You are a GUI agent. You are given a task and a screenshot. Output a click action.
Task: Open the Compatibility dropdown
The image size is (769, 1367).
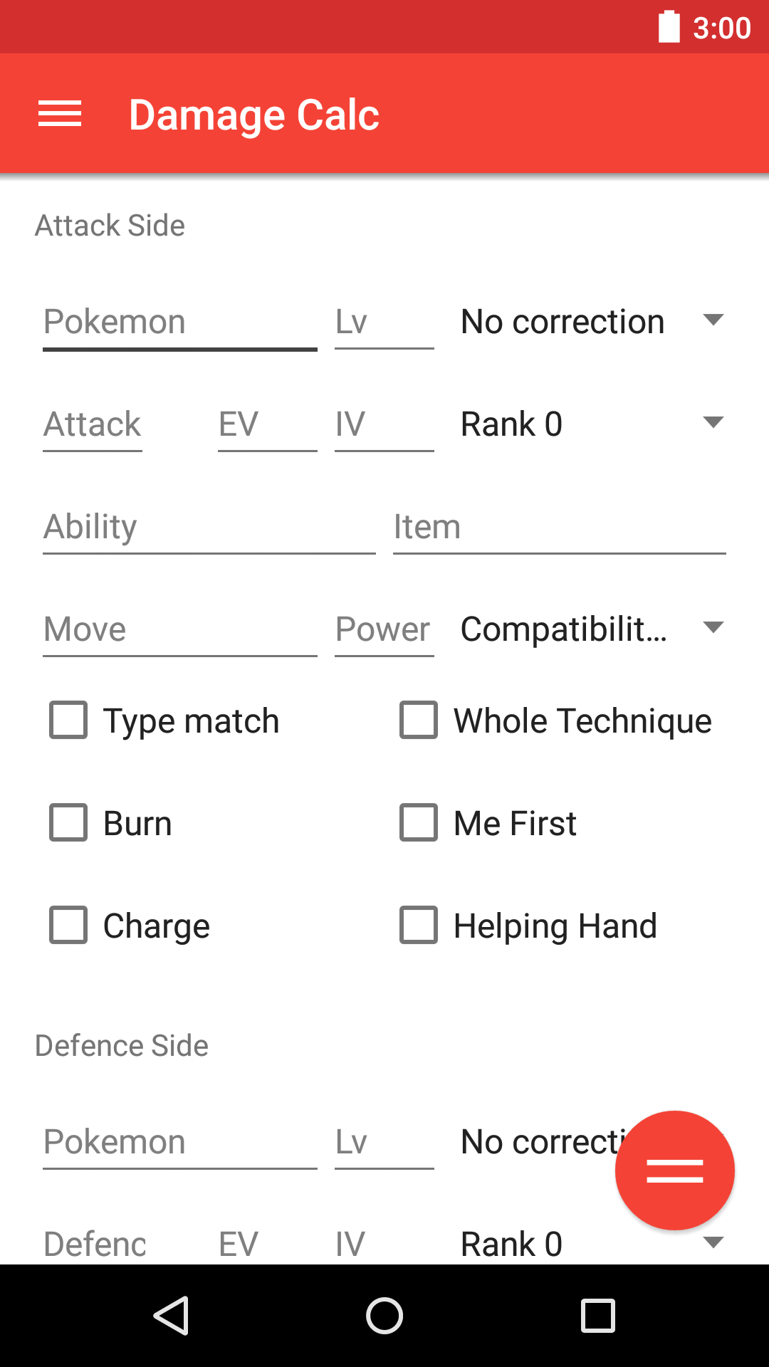(591, 629)
